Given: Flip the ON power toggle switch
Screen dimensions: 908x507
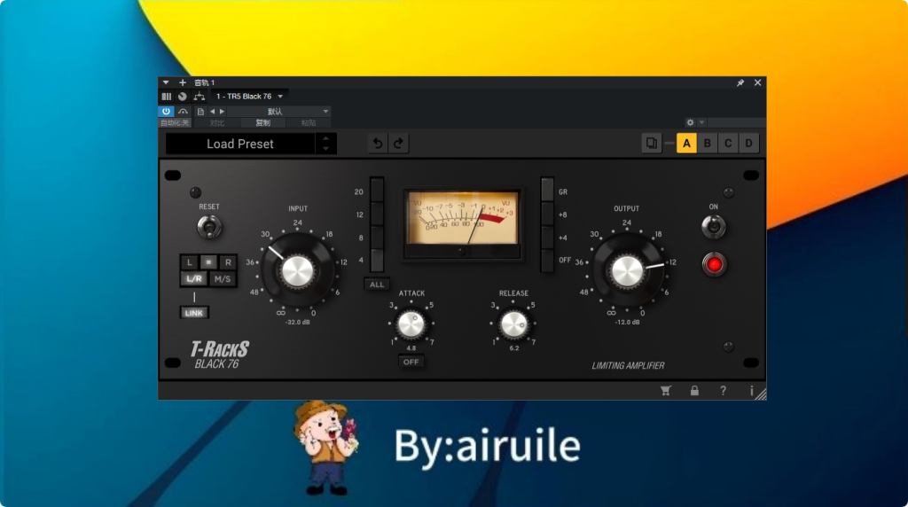Looking at the screenshot, I should tap(714, 227).
